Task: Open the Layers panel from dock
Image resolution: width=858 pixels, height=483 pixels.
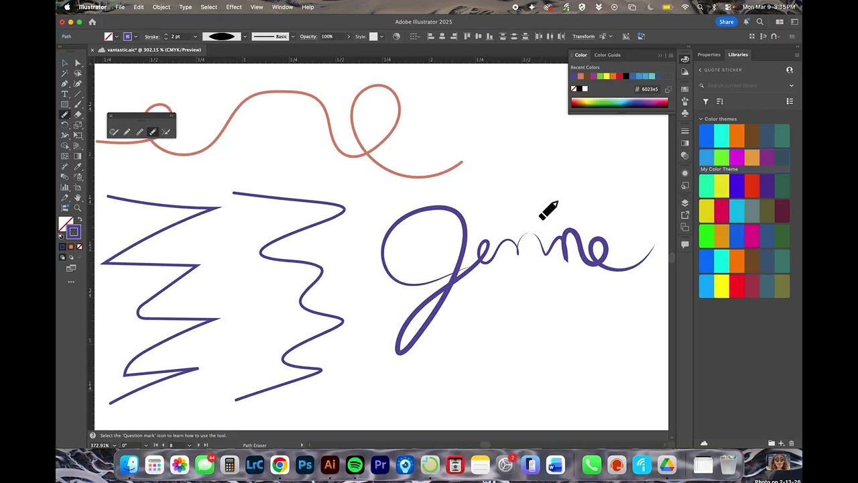Action: tap(685, 203)
